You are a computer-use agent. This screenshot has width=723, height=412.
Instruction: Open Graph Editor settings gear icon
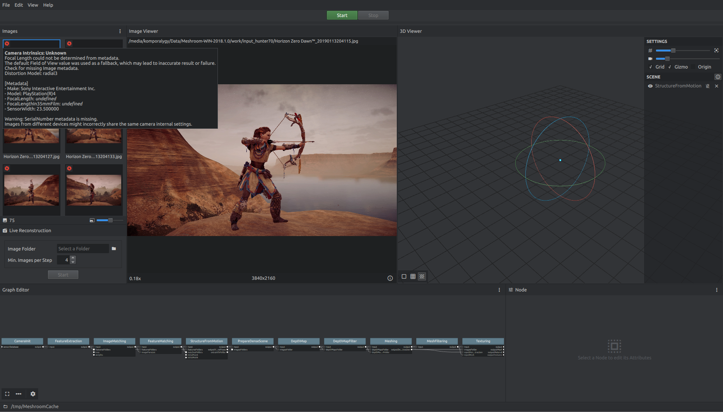tap(33, 394)
